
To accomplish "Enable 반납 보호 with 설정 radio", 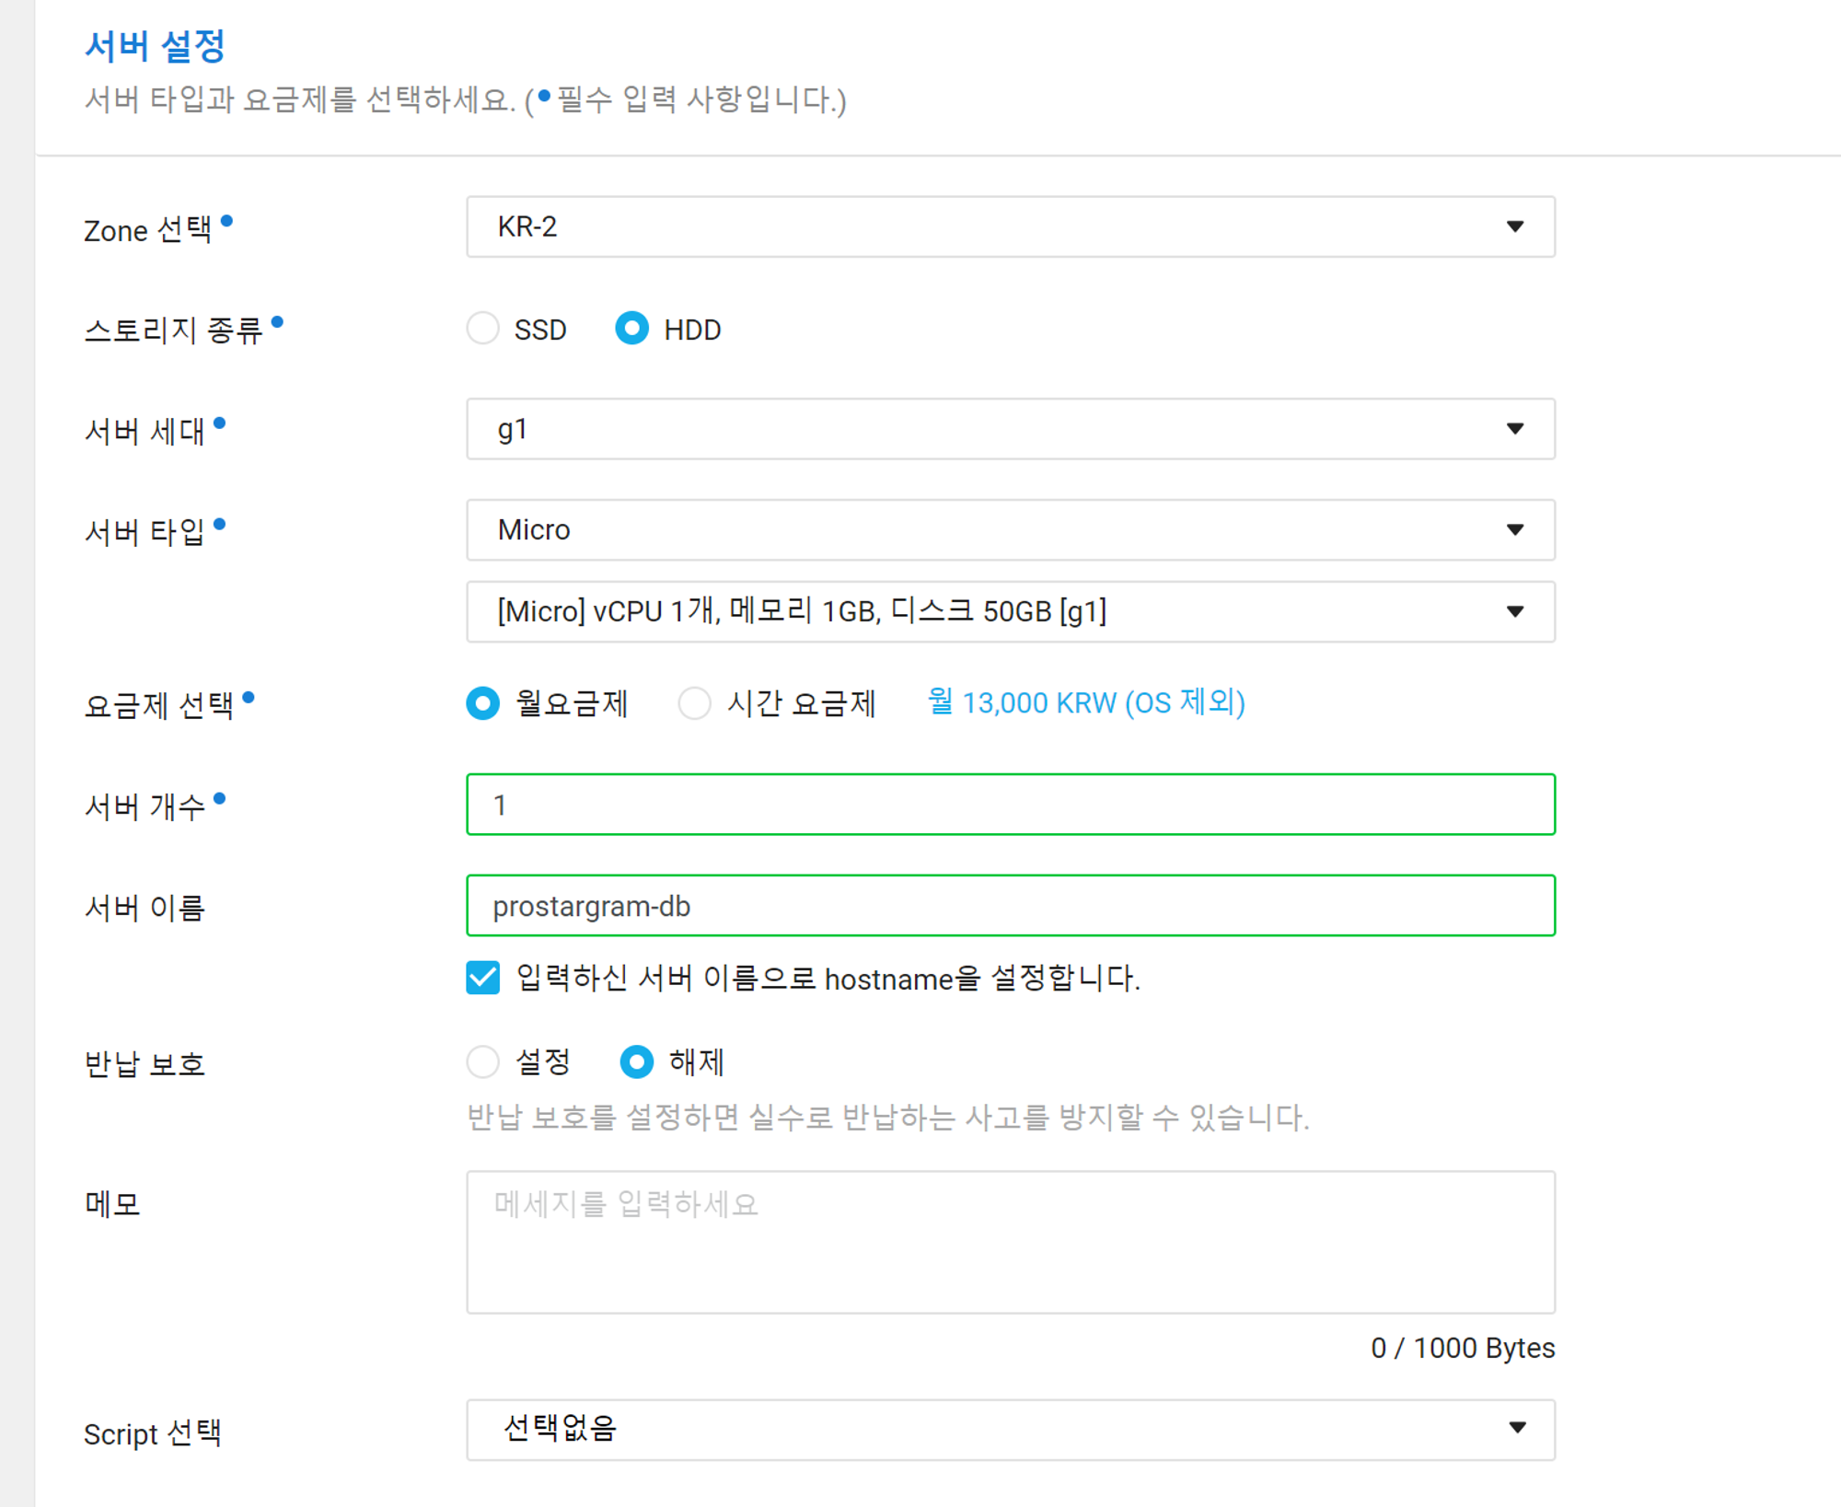I will [x=483, y=1062].
